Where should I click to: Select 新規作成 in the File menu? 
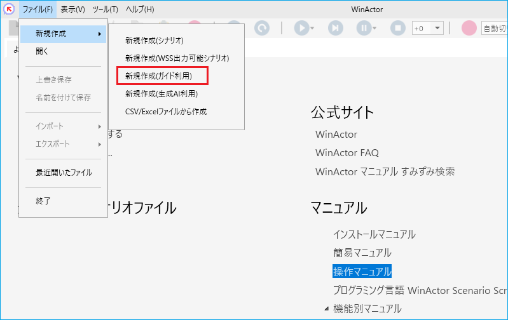63,34
